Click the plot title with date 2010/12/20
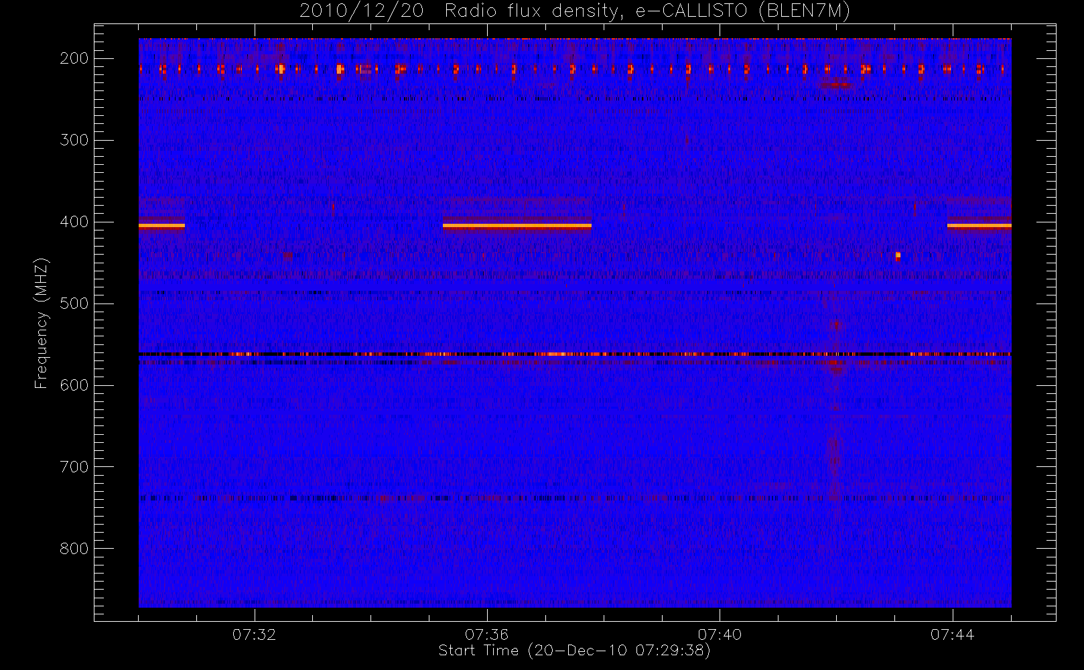This screenshot has height=670, width=1084. click(x=575, y=11)
